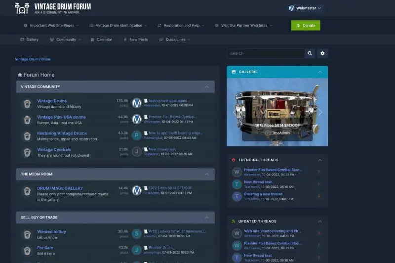Viewport: 395px width, 263px height.
Task: Open the Restoring Vintage Drums forum
Action: (x=62, y=133)
